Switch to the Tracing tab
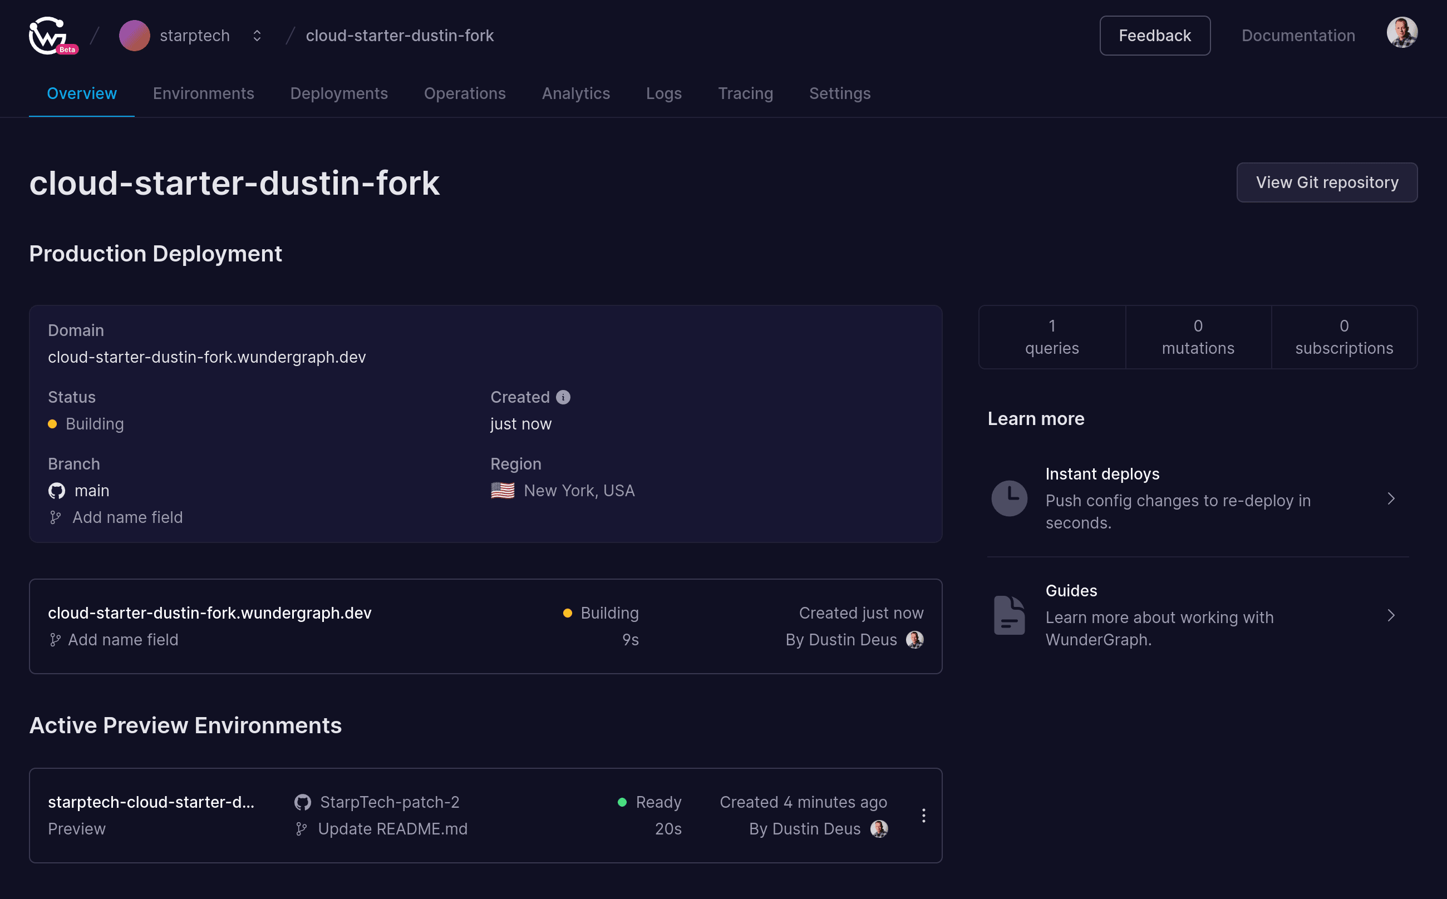The width and height of the screenshot is (1447, 899). [x=745, y=93]
